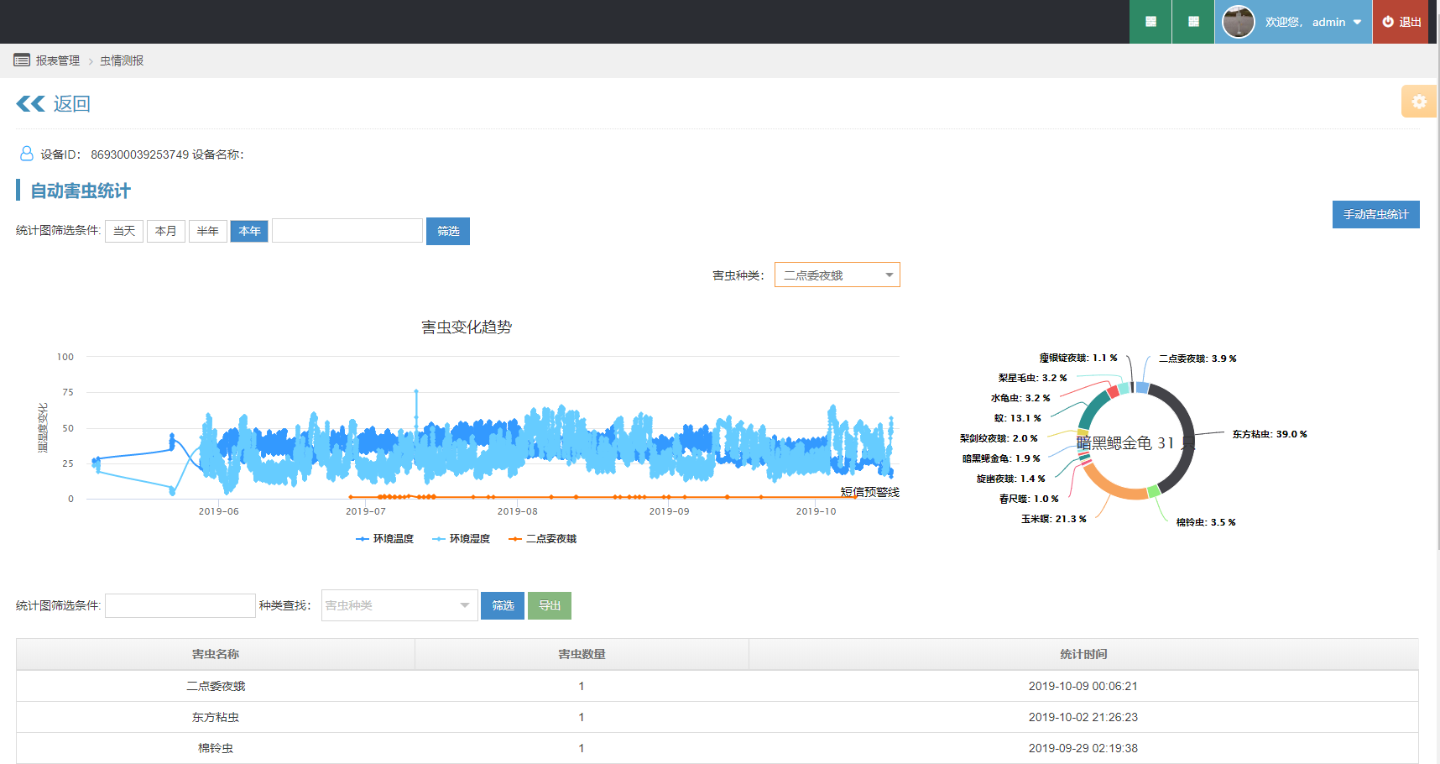Click the double-arrow 返回 back icon
Image resolution: width=1440 pixels, height=764 pixels.
[x=30, y=103]
